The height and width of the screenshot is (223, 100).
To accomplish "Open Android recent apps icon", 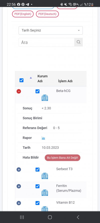I will point(22,217).
